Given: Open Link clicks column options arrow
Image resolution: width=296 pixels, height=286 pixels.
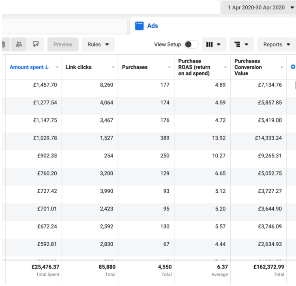Looking at the screenshot, I should pyautogui.click(x=113, y=67).
